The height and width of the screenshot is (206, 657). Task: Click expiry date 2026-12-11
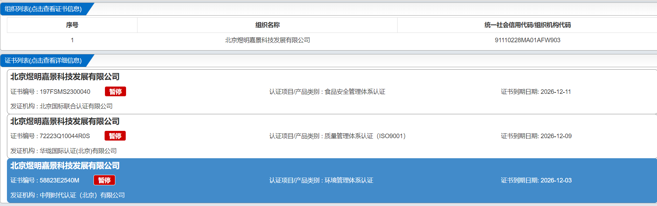coord(556,92)
